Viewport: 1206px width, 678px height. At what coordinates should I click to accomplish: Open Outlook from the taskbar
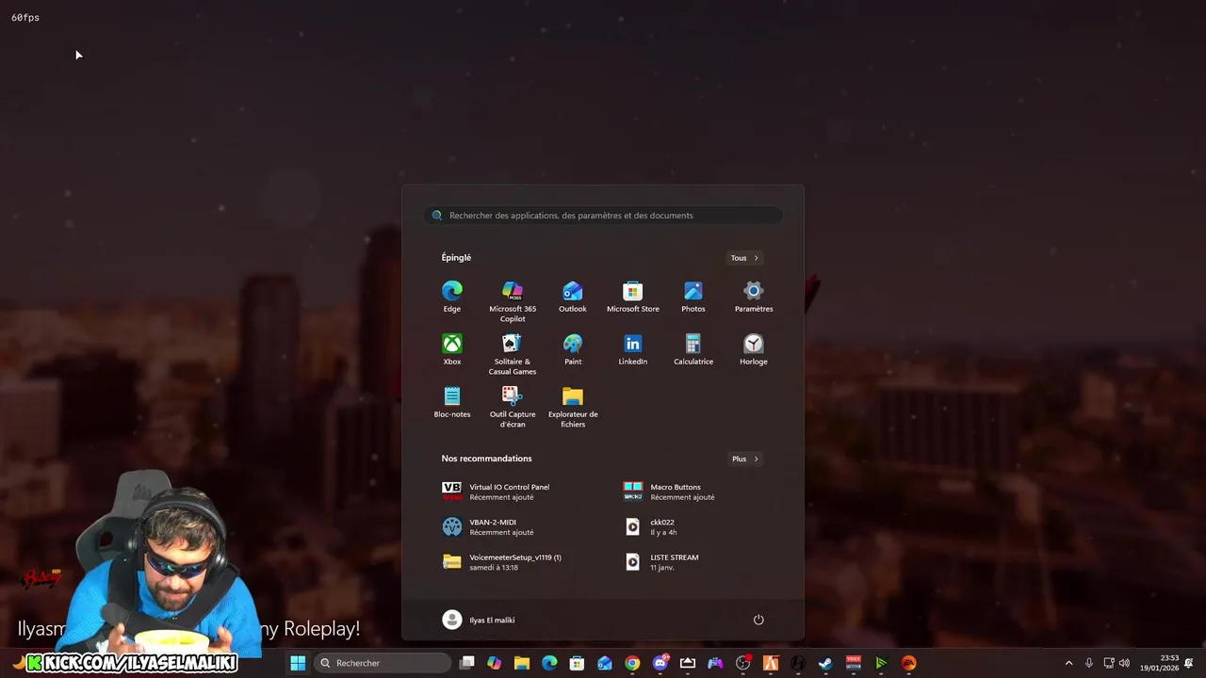click(604, 663)
